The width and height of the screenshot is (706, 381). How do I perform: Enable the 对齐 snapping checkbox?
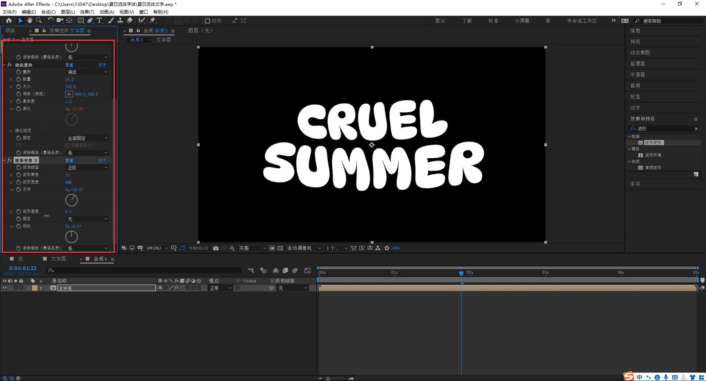(x=207, y=21)
